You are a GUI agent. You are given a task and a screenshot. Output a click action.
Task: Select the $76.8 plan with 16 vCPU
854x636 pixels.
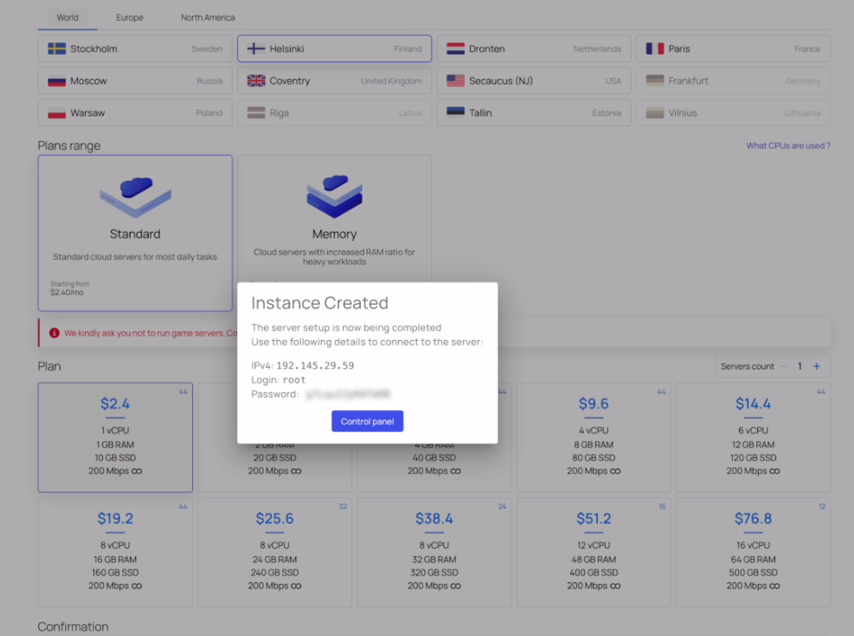[753, 551]
